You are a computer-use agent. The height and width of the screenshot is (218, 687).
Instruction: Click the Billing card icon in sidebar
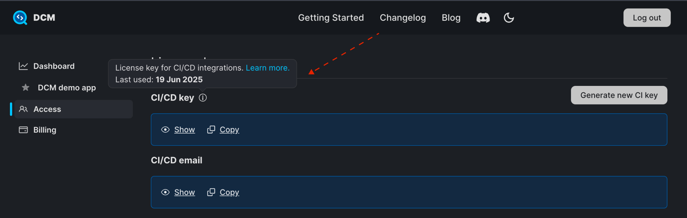click(23, 130)
